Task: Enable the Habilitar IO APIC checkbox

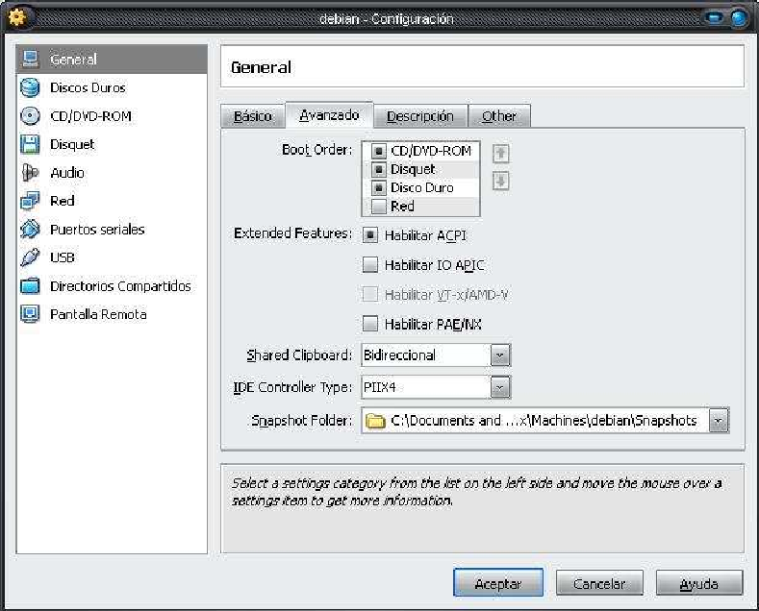Action: [x=370, y=265]
